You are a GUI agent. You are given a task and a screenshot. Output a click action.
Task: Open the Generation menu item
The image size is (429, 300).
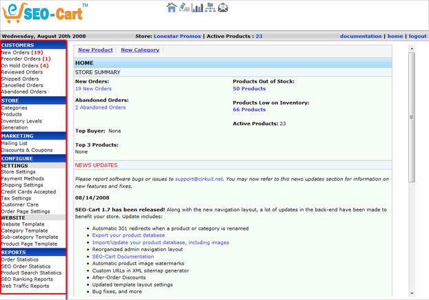(x=14, y=127)
